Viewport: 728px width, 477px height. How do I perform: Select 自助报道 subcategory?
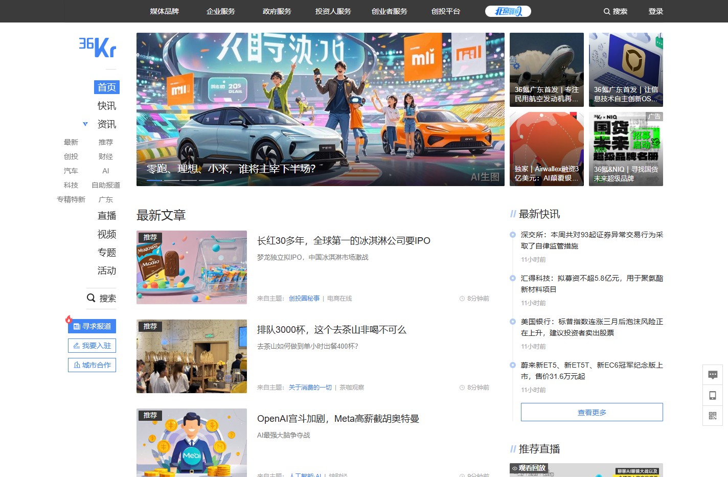pos(106,185)
